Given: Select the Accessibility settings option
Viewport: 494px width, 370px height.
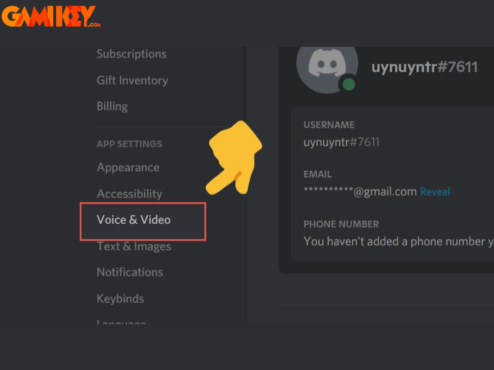Looking at the screenshot, I should [x=129, y=194].
